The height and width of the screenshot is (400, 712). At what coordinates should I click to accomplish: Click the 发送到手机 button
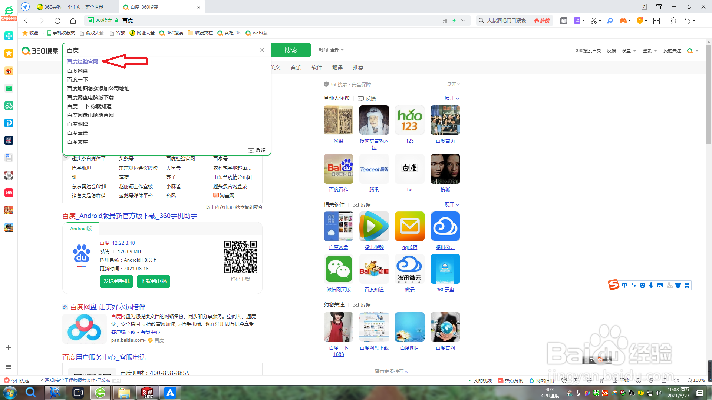pyautogui.click(x=116, y=281)
